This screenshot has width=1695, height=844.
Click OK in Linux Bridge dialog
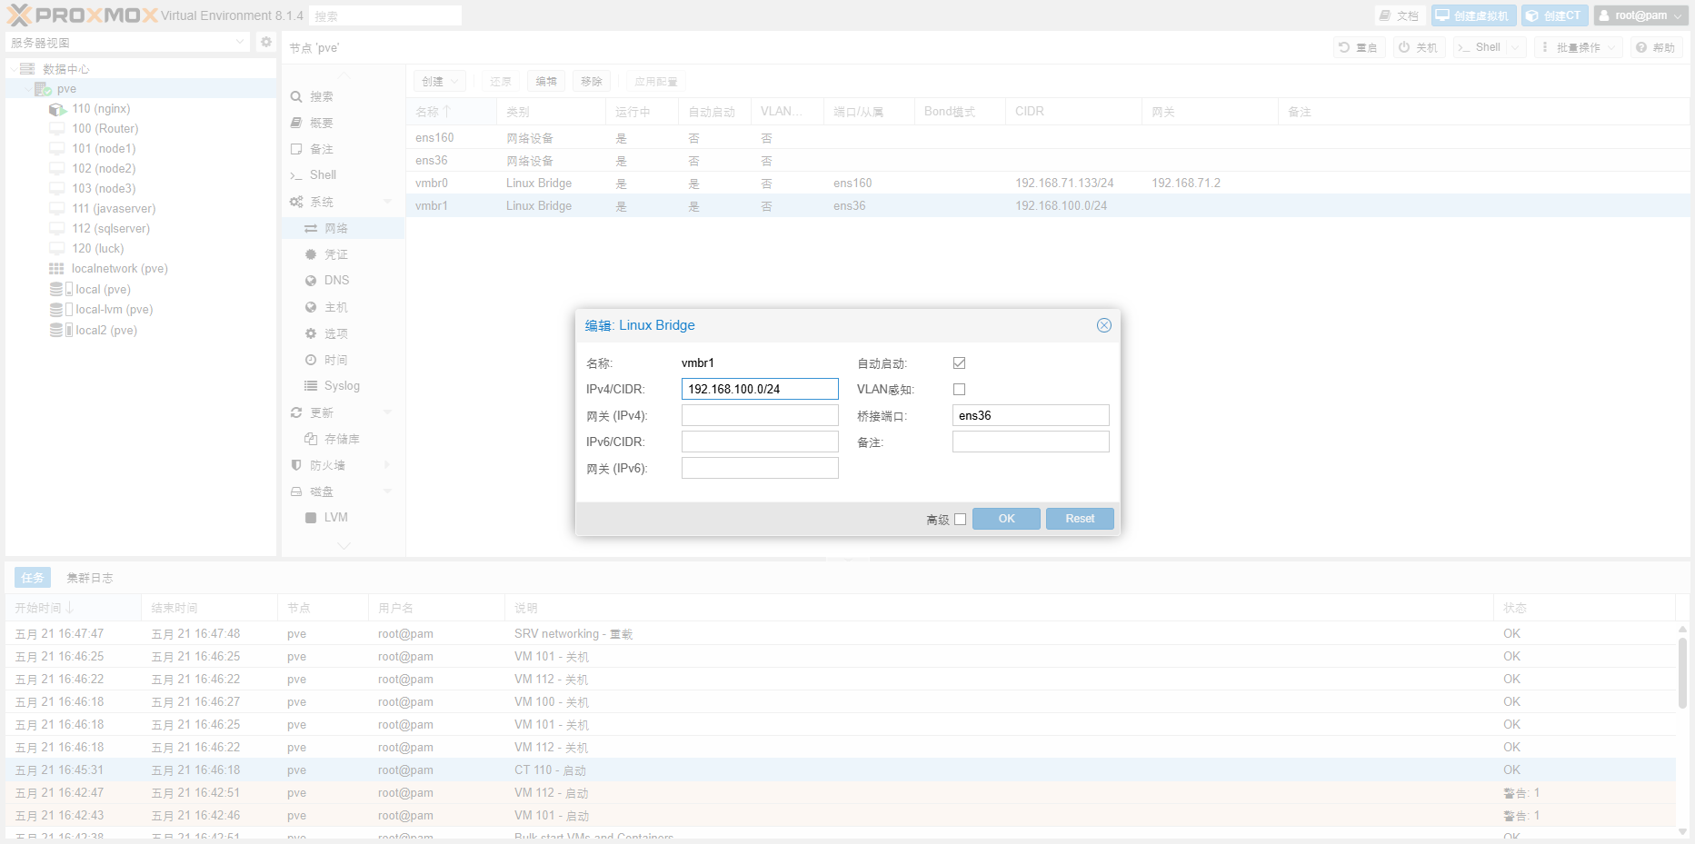point(1006,519)
